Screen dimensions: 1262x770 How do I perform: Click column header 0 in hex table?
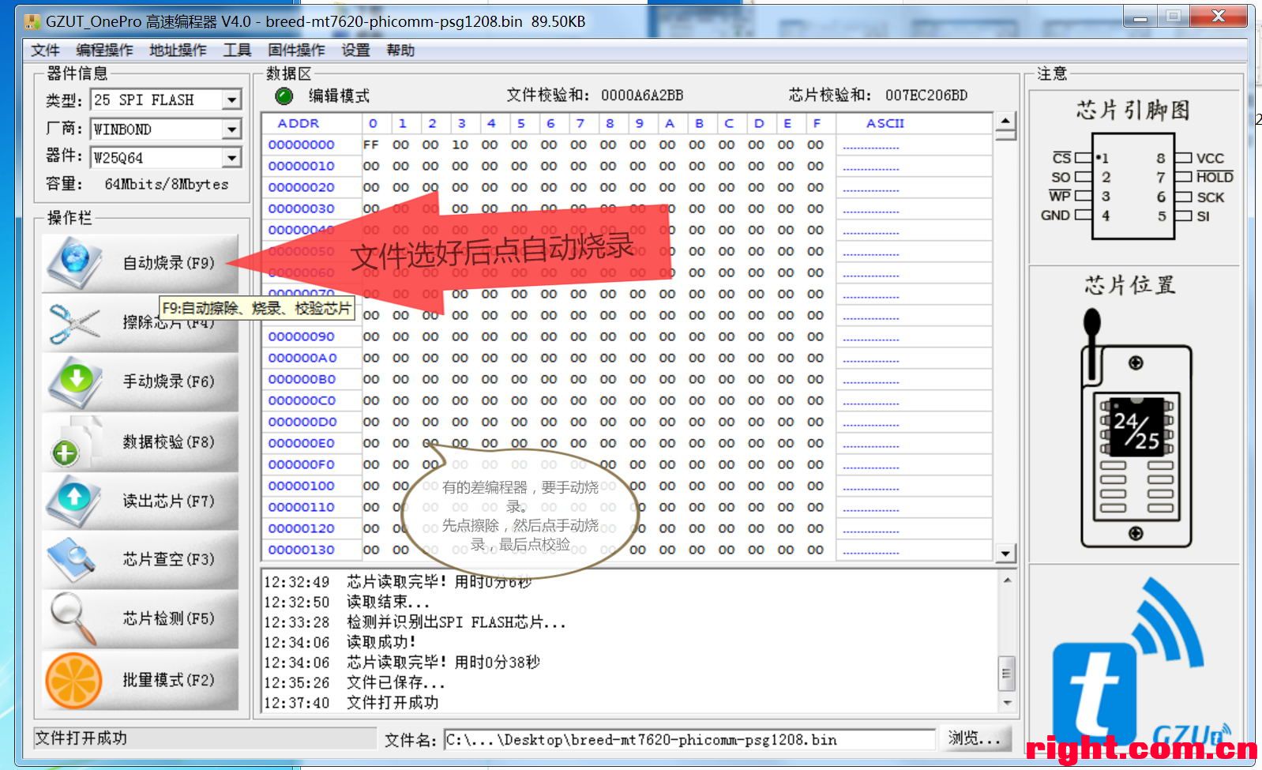(373, 123)
